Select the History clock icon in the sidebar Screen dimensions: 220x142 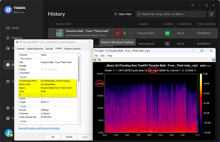(x=8, y=65)
